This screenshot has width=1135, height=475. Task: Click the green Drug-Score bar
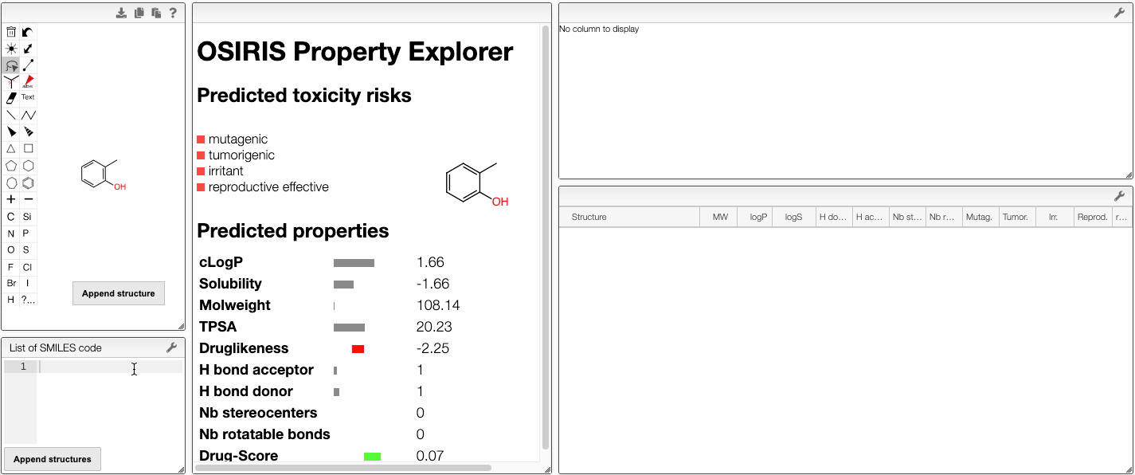pyautogui.click(x=372, y=457)
